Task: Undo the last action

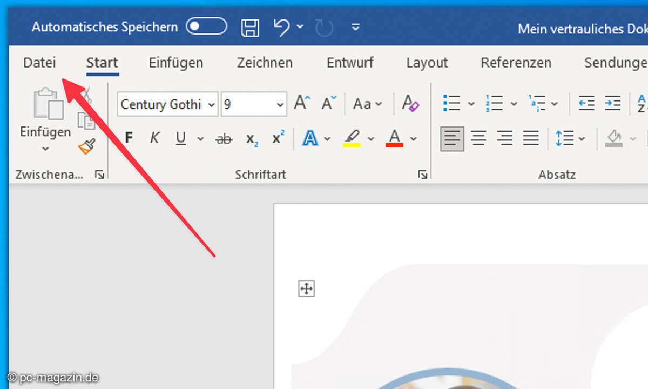Action: [x=281, y=27]
